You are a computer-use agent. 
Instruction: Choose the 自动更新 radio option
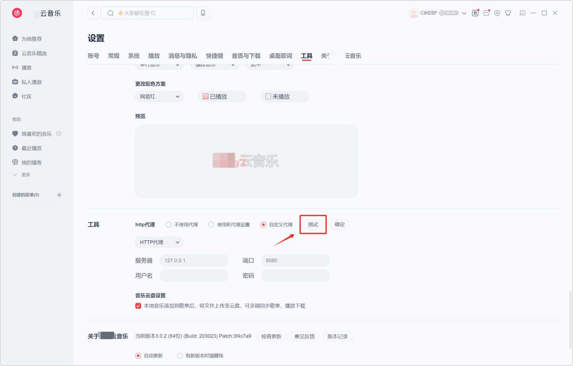138,356
